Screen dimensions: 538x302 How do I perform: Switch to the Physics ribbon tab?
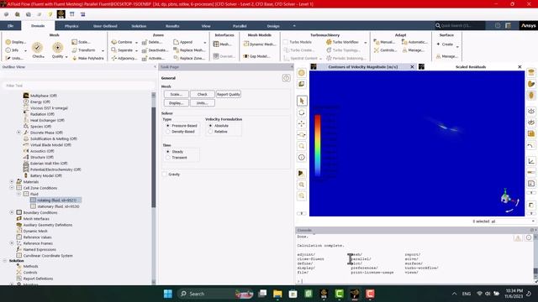point(71,26)
